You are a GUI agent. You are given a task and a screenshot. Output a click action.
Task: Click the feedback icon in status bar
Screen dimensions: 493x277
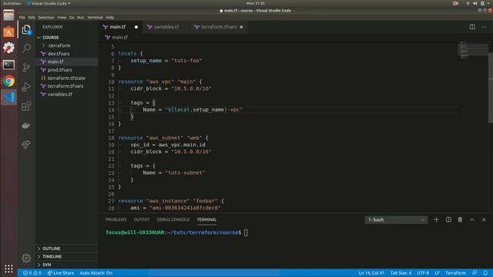(x=475, y=273)
